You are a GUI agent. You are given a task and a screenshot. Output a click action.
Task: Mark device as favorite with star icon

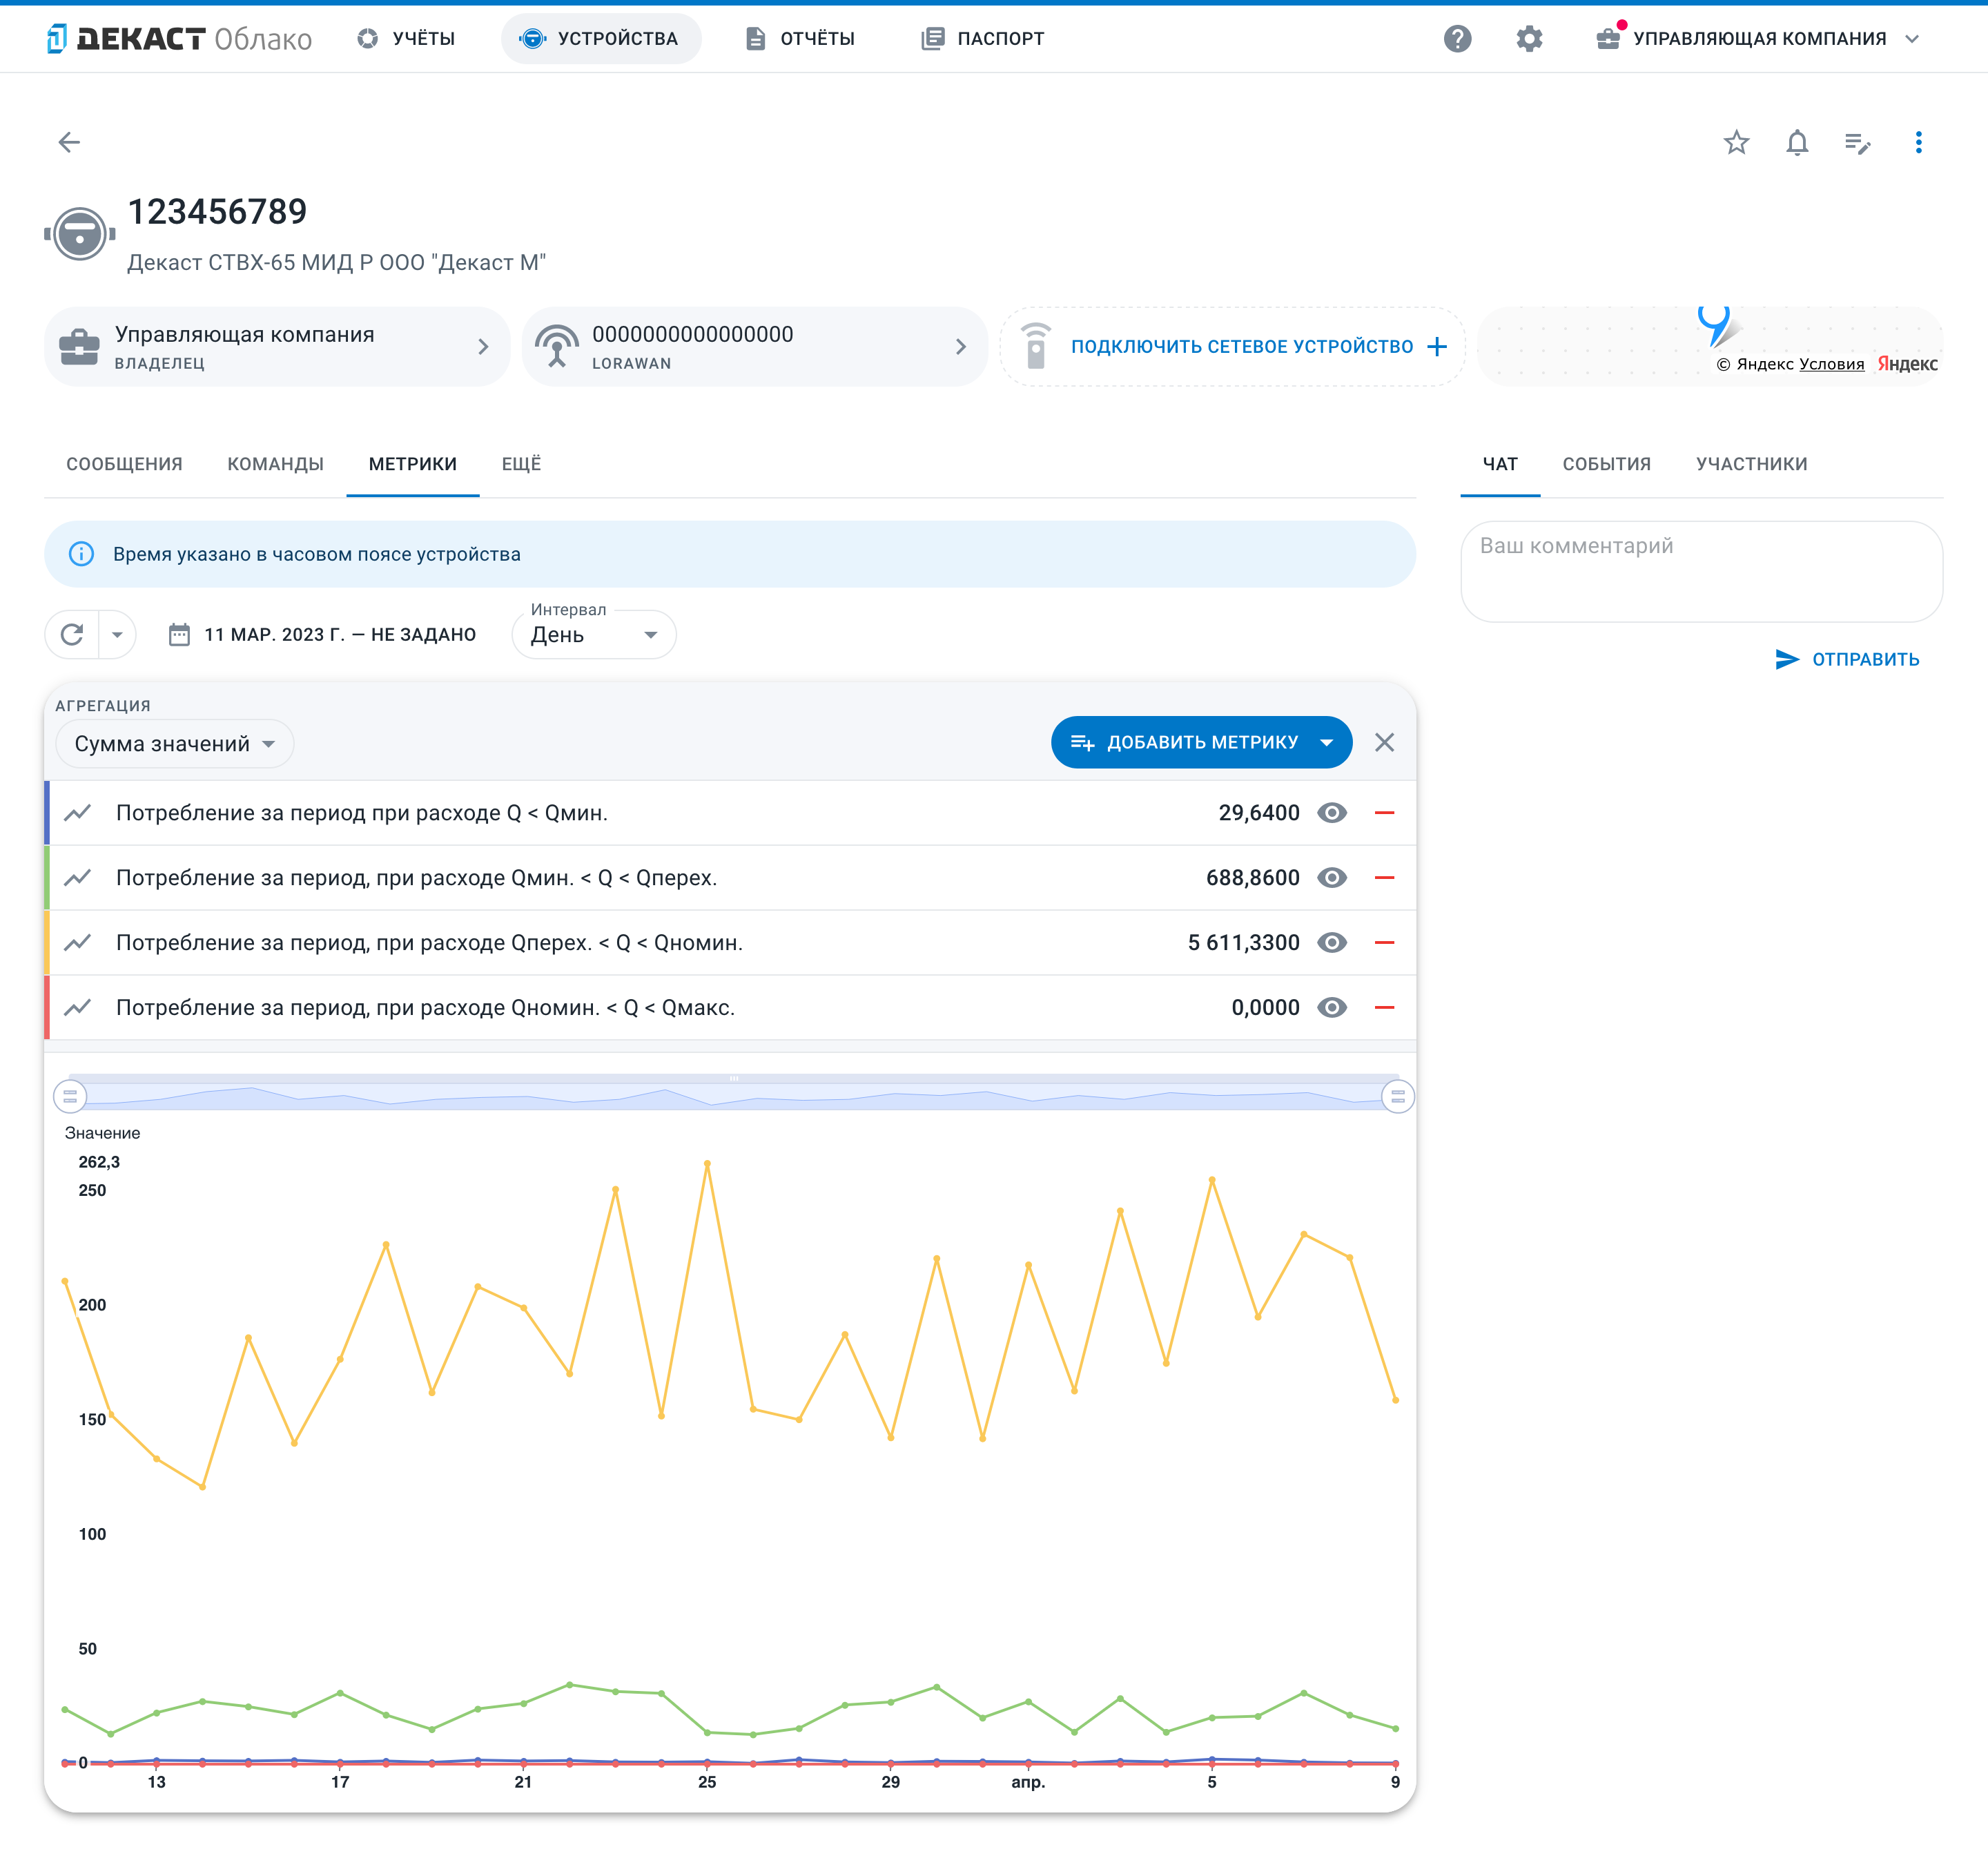click(1736, 142)
